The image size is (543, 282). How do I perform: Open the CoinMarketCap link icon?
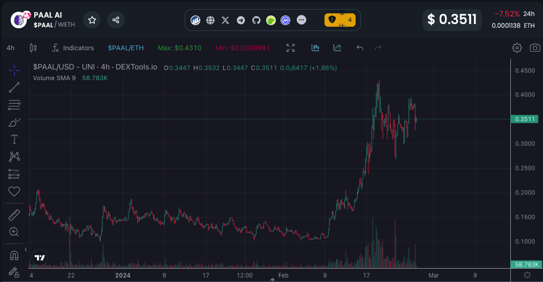(285, 20)
